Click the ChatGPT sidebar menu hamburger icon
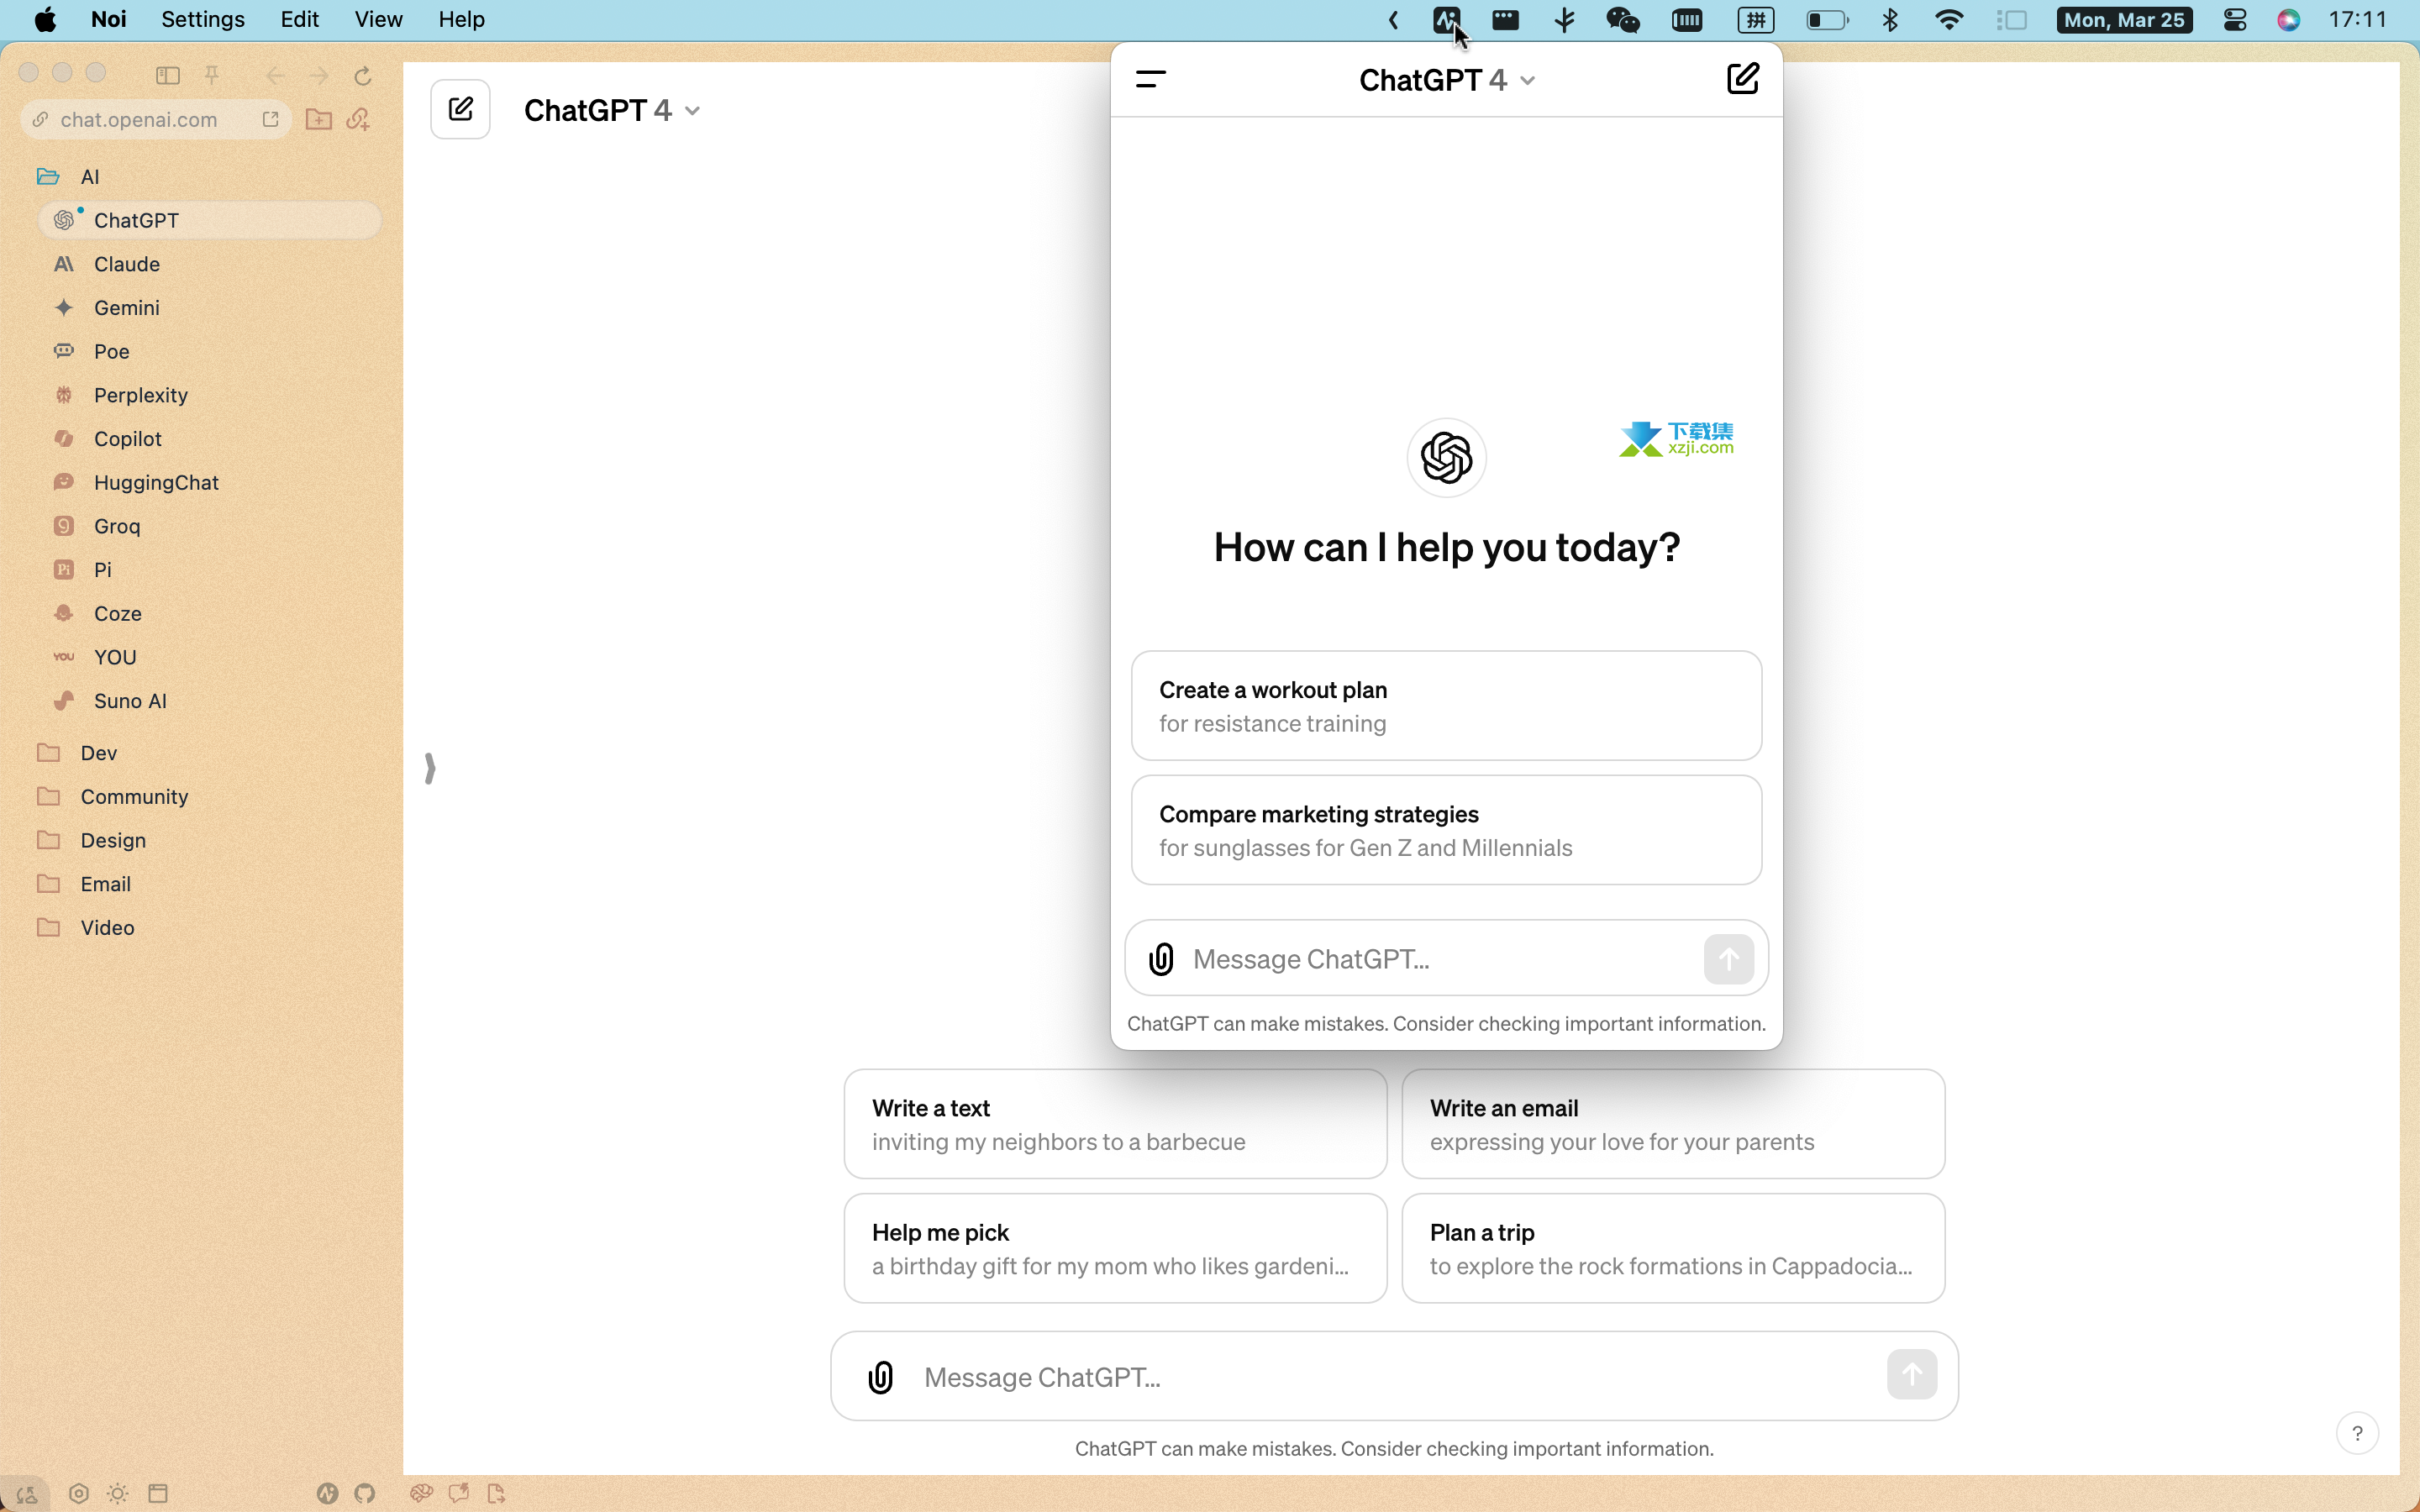 pyautogui.click(x=1149, y=78)
